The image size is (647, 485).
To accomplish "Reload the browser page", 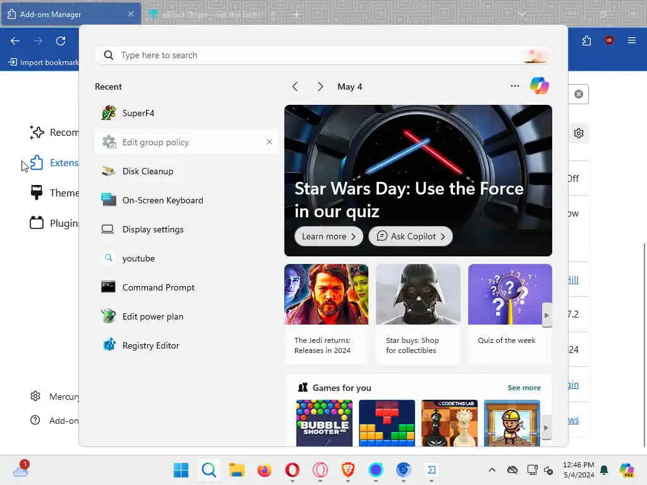I will point(61,41).
